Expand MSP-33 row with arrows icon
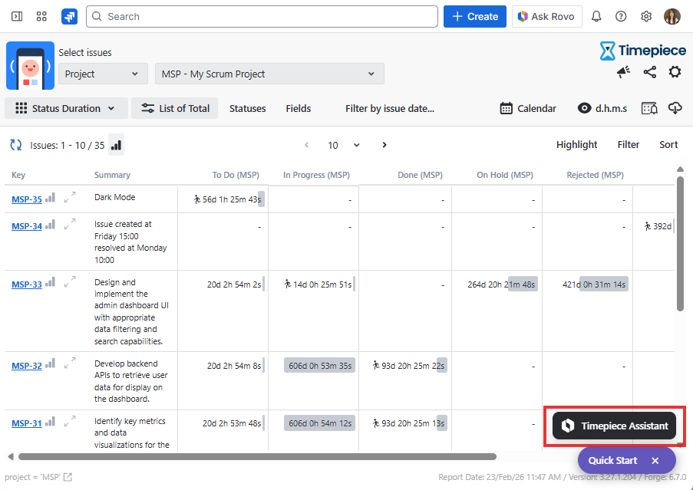693x490 pixels. [70, 283]
